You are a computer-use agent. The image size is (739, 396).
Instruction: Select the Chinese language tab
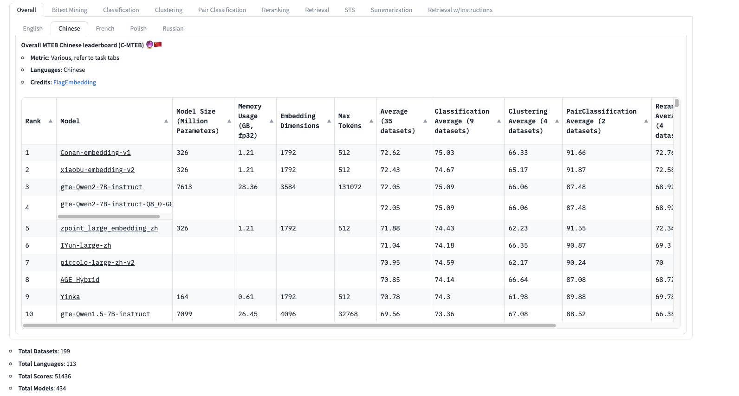click(x=69, y=28)
